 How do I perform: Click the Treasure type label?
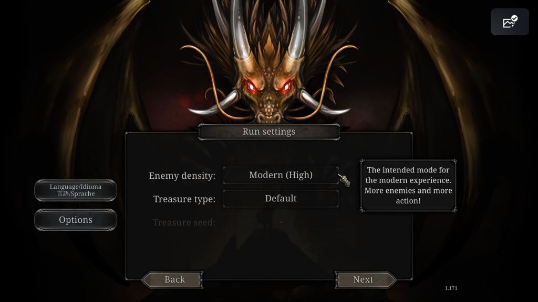point(184,199)
